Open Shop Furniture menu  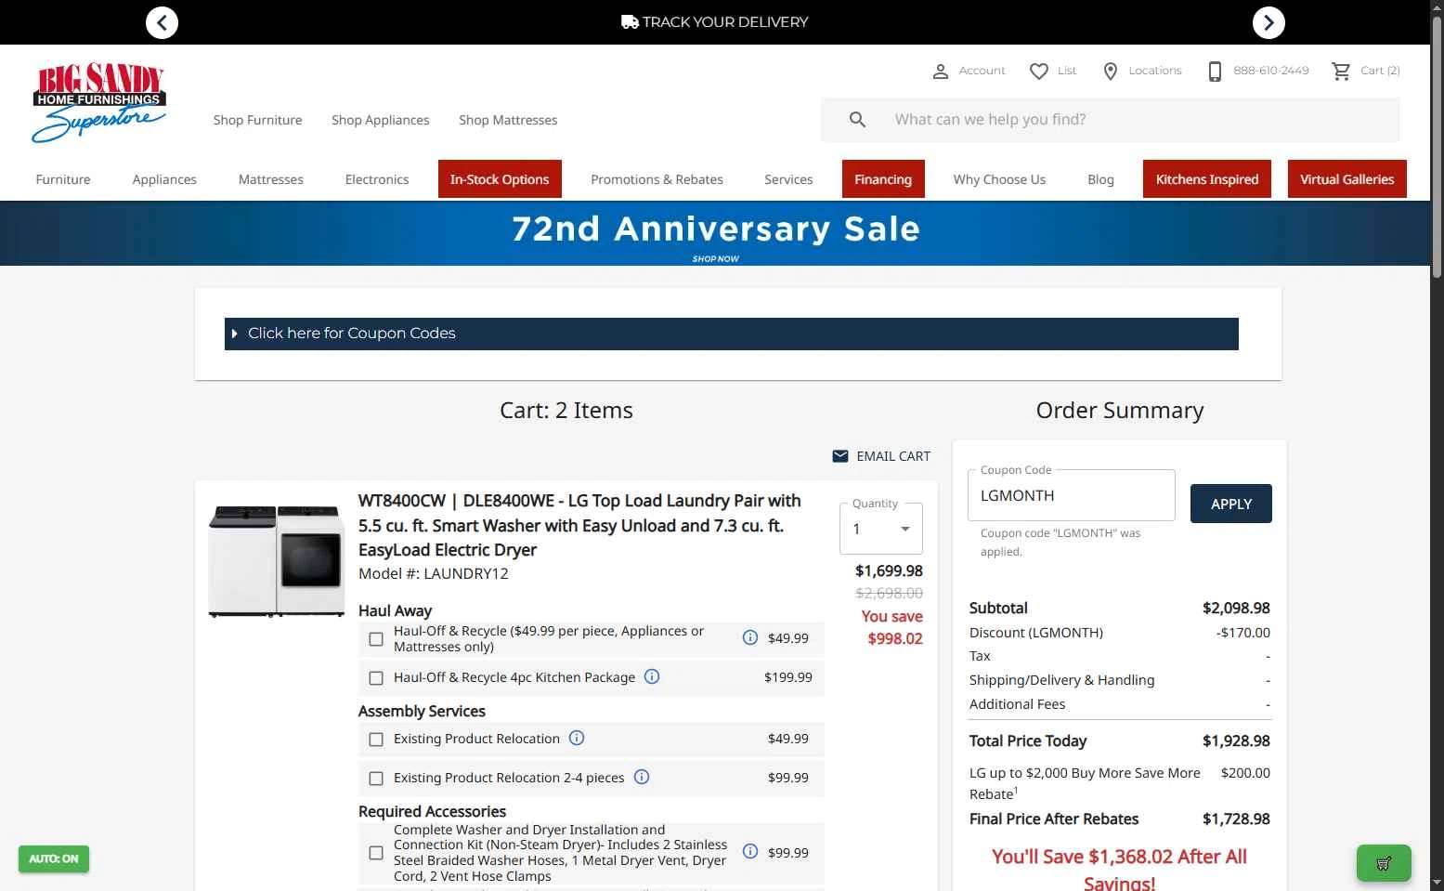(x=257, y=120)
